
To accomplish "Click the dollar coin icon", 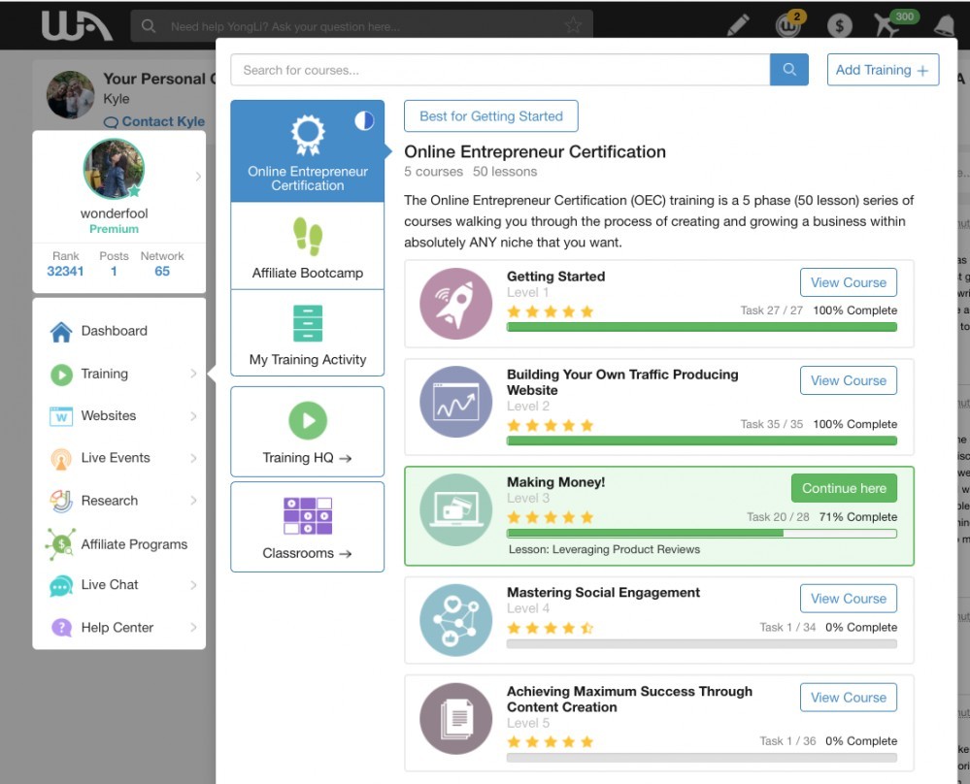I will click(840, 25).
